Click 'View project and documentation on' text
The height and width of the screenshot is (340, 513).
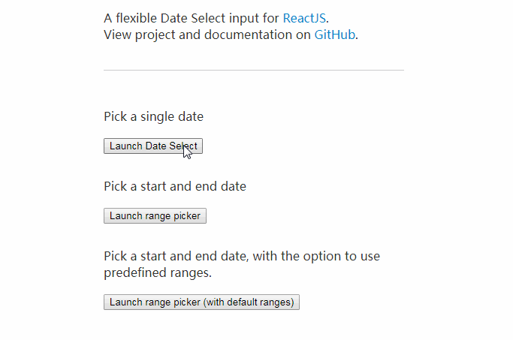207,35
